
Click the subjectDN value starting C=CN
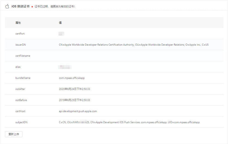coord(129,122)
